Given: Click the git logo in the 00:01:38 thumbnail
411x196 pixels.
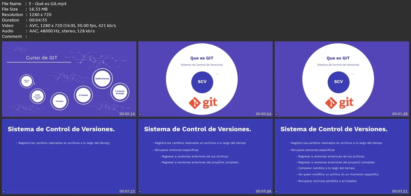Looking at the screenshot, I should (339, 103).
